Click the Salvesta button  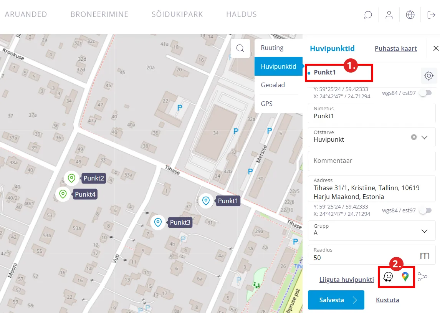336,300
